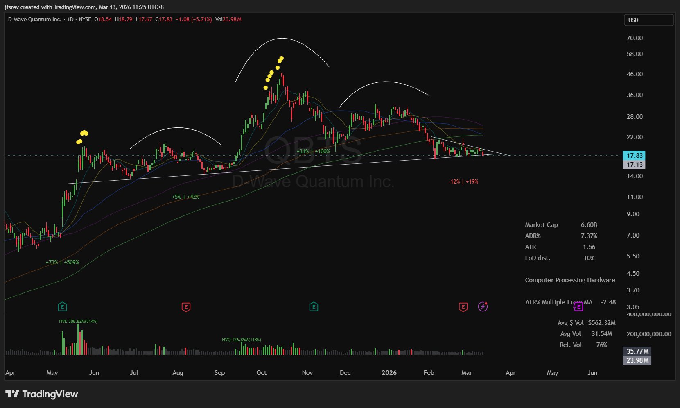Click the close value C17.83
This screenshot has width=680, height=408.
[164, 19]
